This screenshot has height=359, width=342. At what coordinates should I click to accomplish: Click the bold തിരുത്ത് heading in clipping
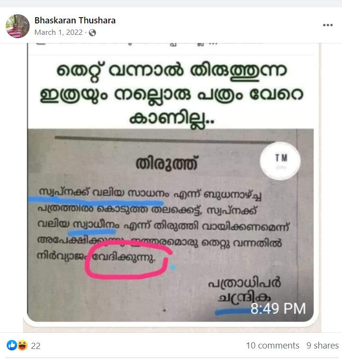167,163
